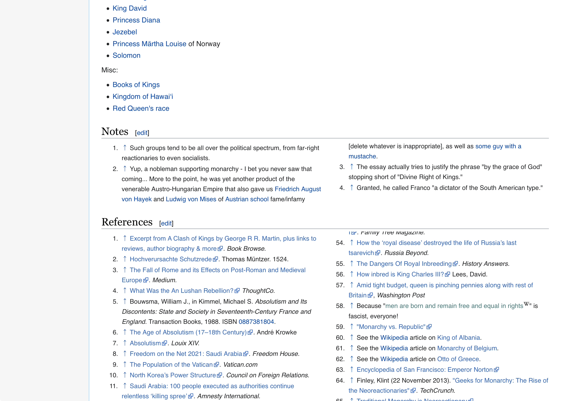Click the jump-back arrow on Note 4
This screenshot has width=561, height=401.
[352, 188]
